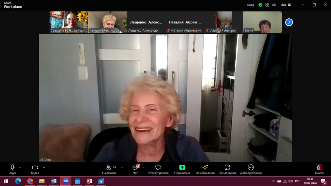Expand chat options arrow

point(143,167)
